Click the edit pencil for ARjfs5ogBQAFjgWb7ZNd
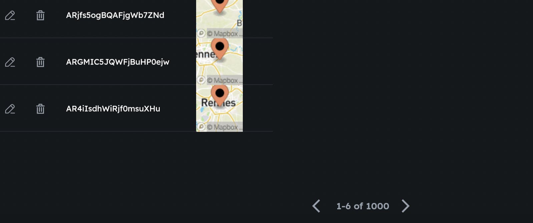The image size is (533, 223). click(x=10, y=15)
